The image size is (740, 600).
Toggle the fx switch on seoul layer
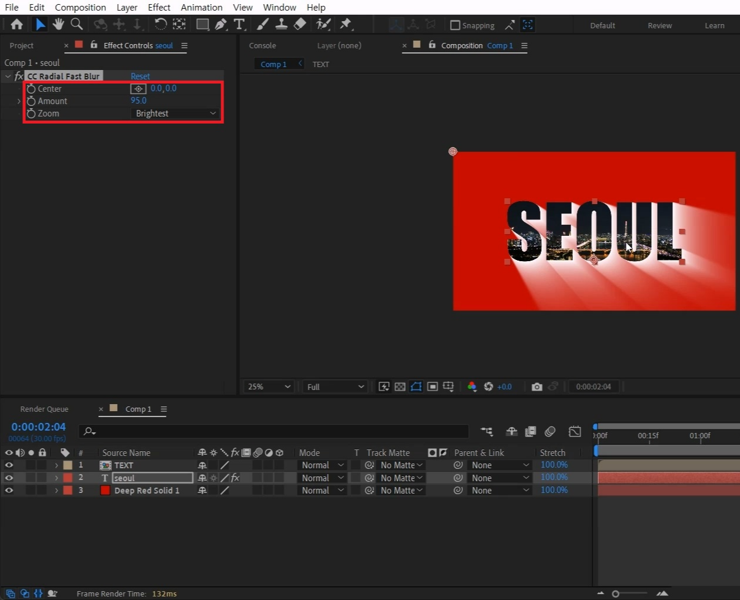[235, 478]
